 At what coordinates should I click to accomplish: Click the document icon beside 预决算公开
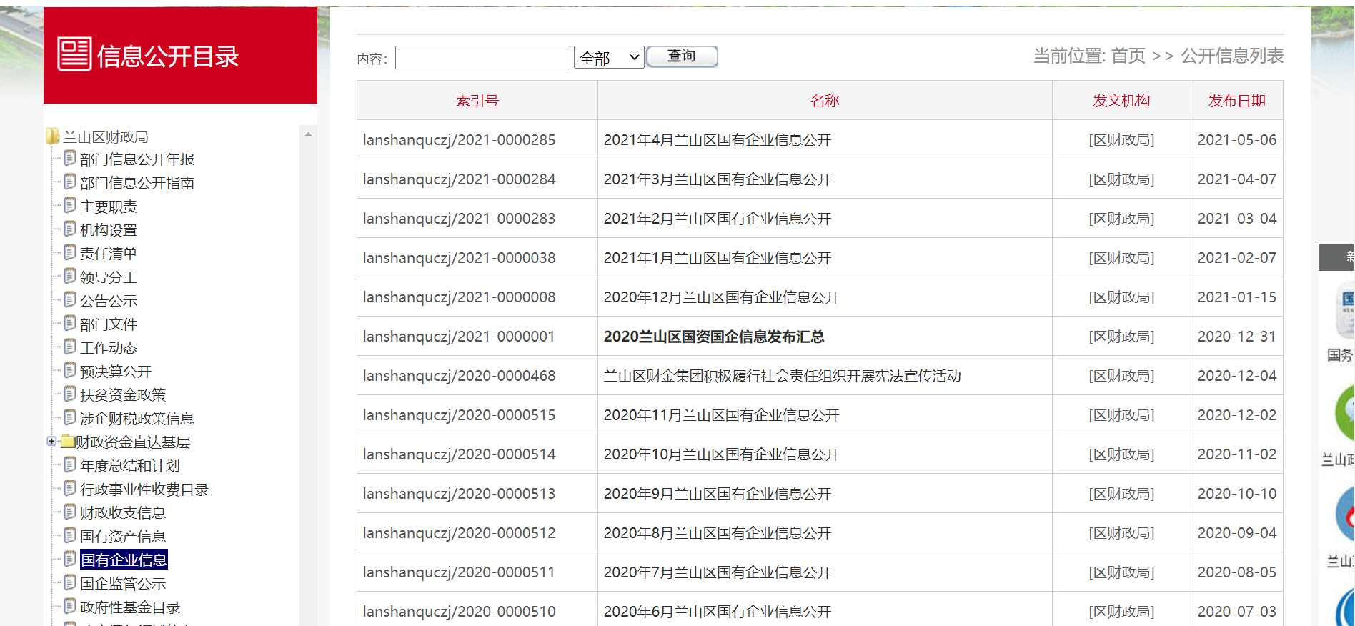tap(69, 370)
